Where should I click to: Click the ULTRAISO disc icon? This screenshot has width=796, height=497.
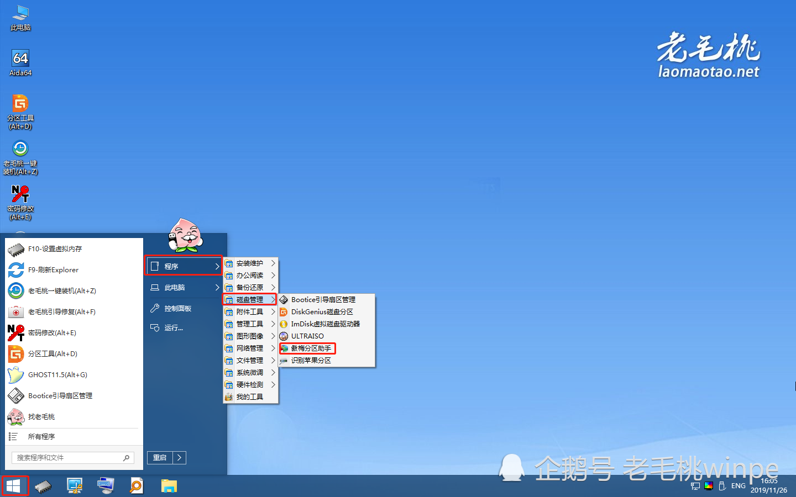tap(284, 336)
